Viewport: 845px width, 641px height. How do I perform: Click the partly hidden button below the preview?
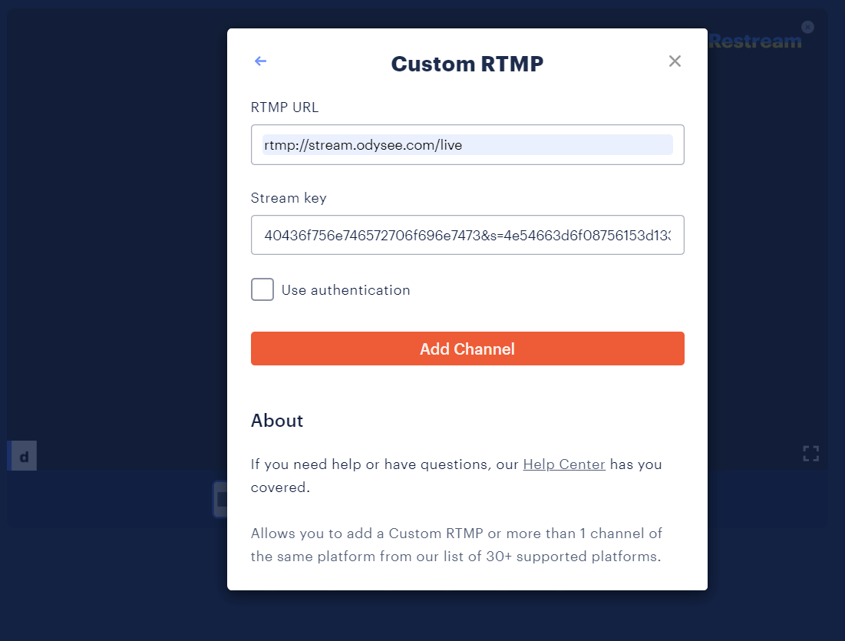[x=220, y=499]
